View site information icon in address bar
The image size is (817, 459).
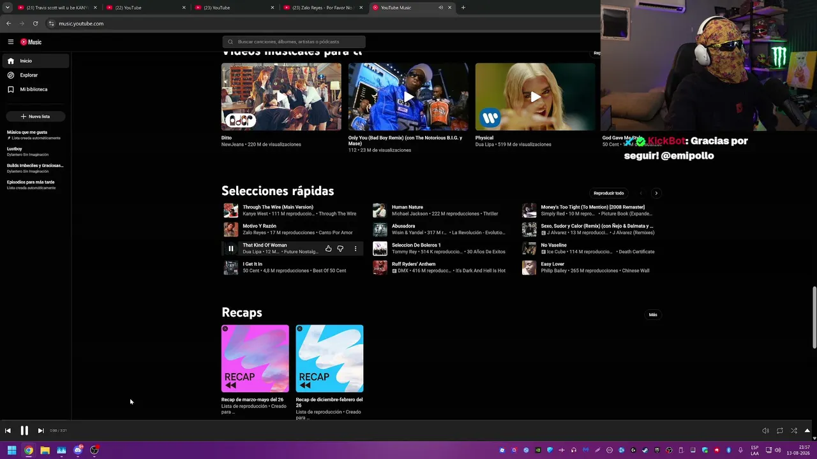[52, 24]
